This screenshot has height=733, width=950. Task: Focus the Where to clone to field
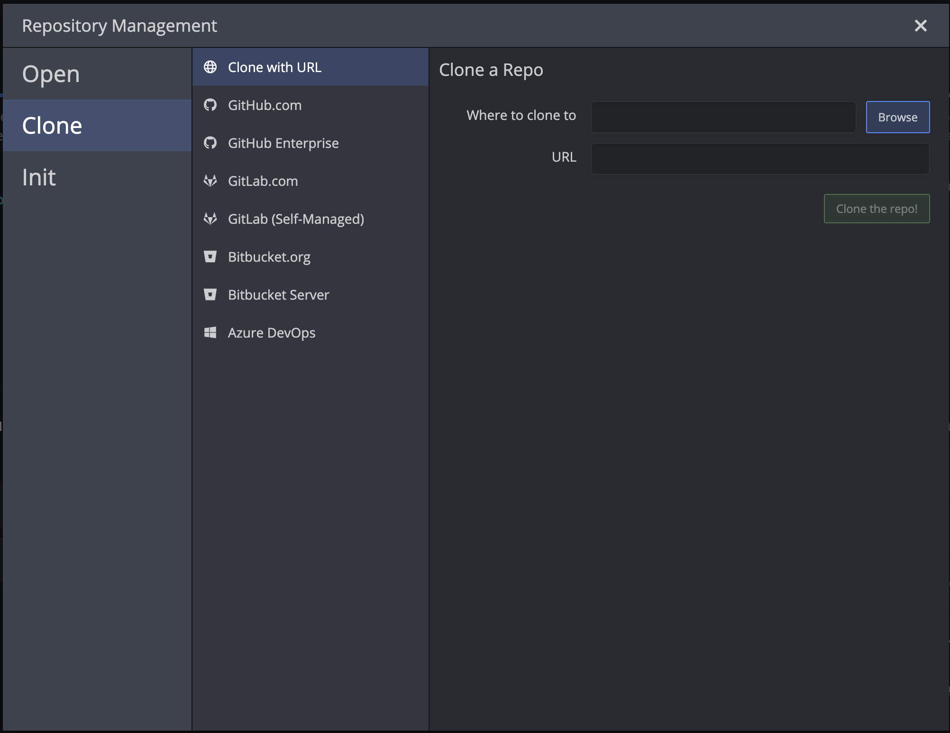pos(723,117)
